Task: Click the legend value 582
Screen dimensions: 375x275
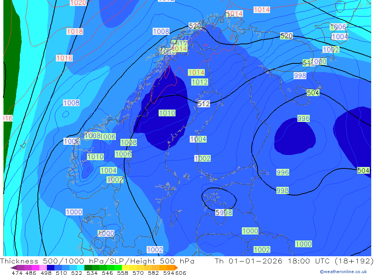Action: pos(153,273)
